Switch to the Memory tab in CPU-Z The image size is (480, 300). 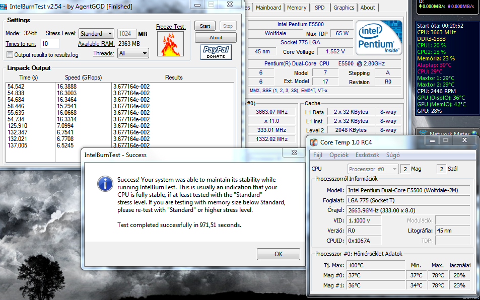click(297, 8)
